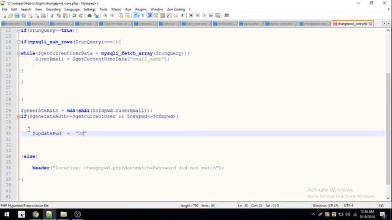Collapse mysqli_num_rows block fold at line 14

[18, 42]
